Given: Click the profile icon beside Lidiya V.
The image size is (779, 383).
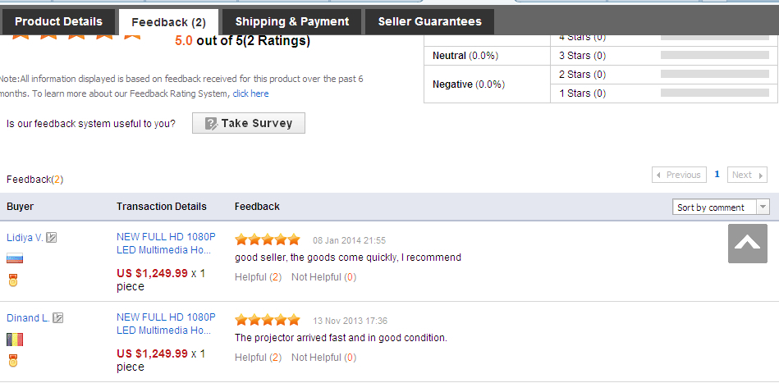Looking at the screenshot, I should tap(52, 238).
